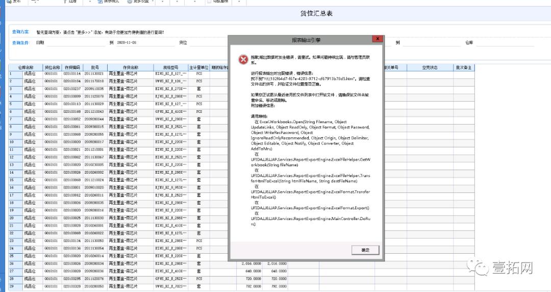Click the 规格型号 column header
The width and height of the screenshot is (551, 292).
tap(171, 67)
